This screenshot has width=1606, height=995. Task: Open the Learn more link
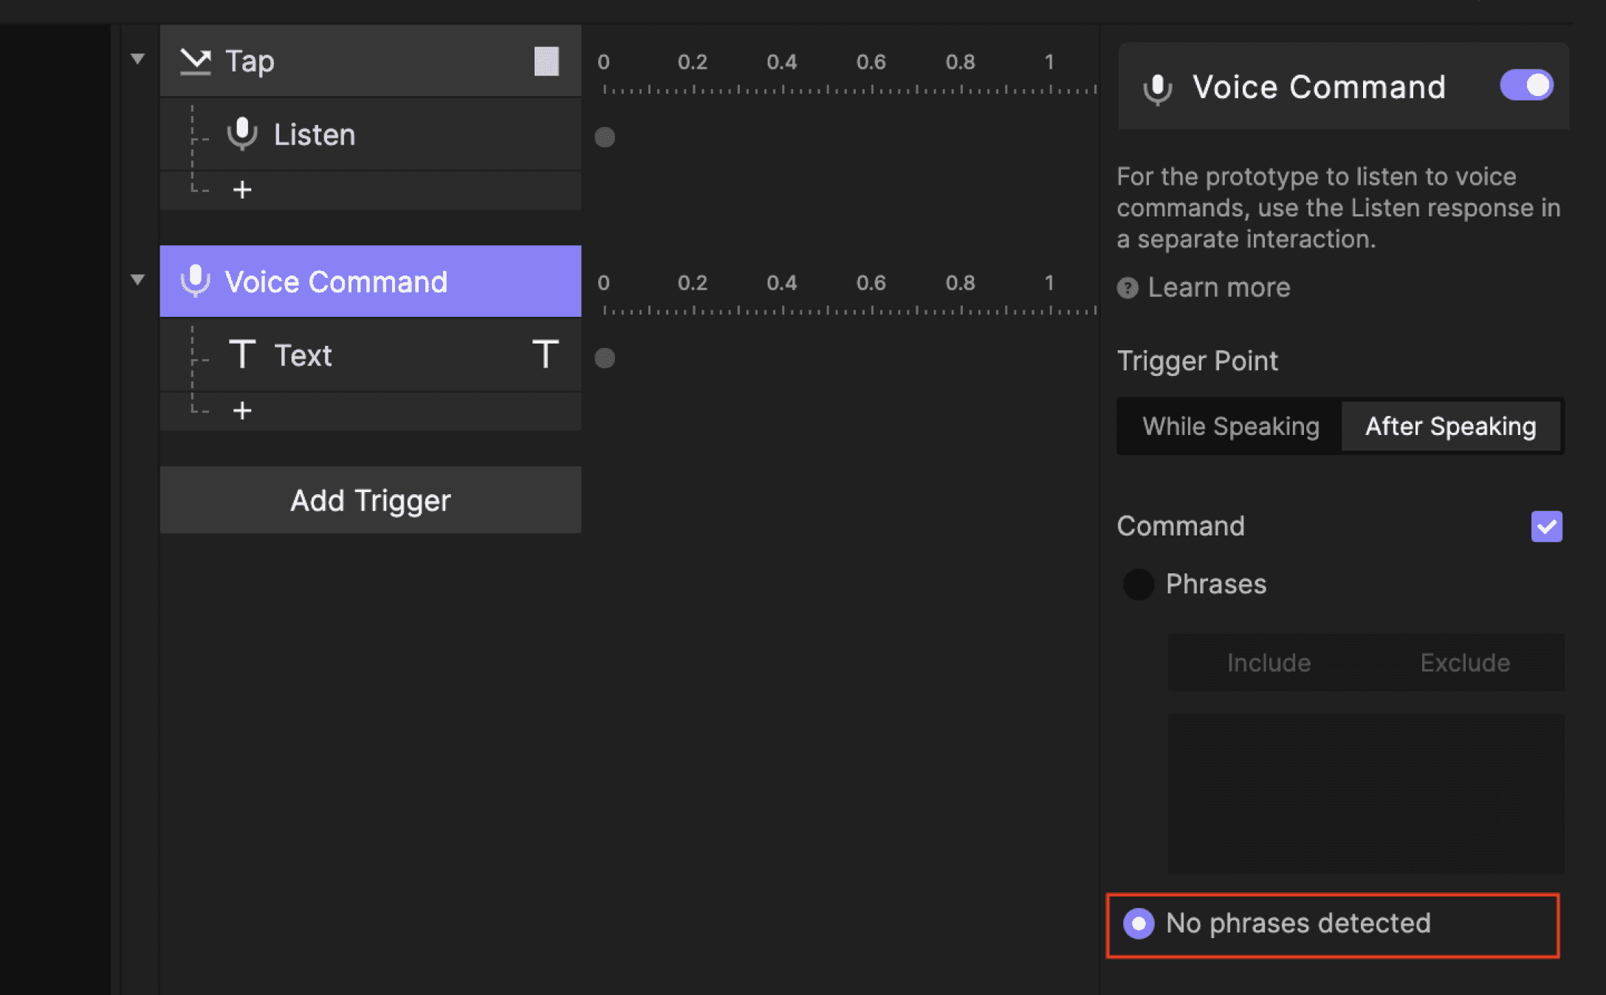coord(1219,287)
